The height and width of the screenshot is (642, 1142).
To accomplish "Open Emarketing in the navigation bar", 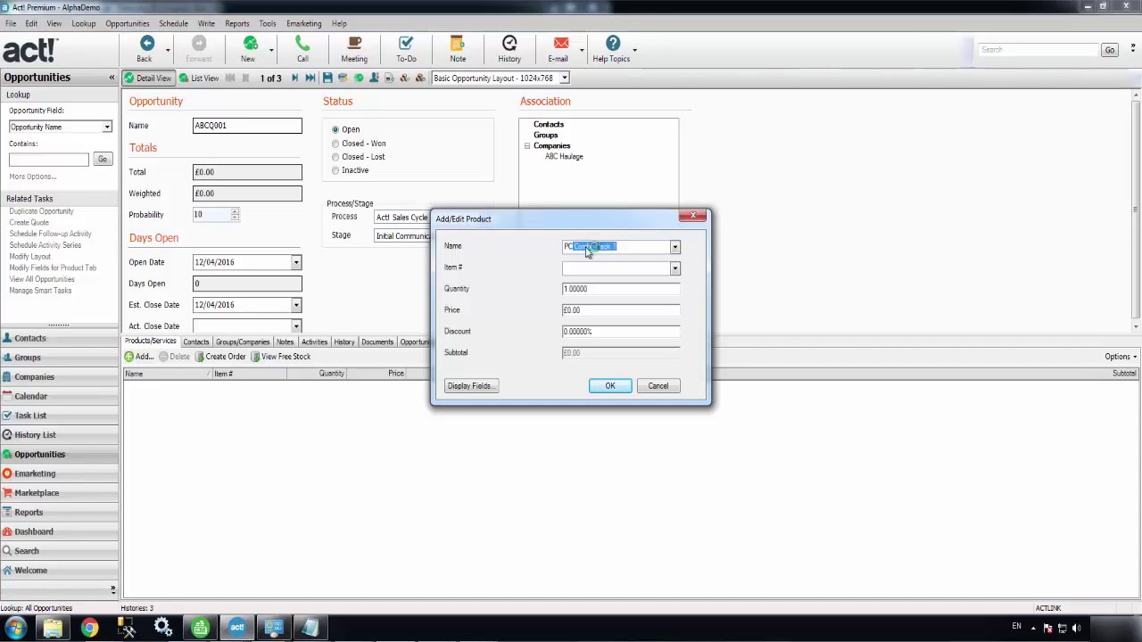I will pos(59,473).
